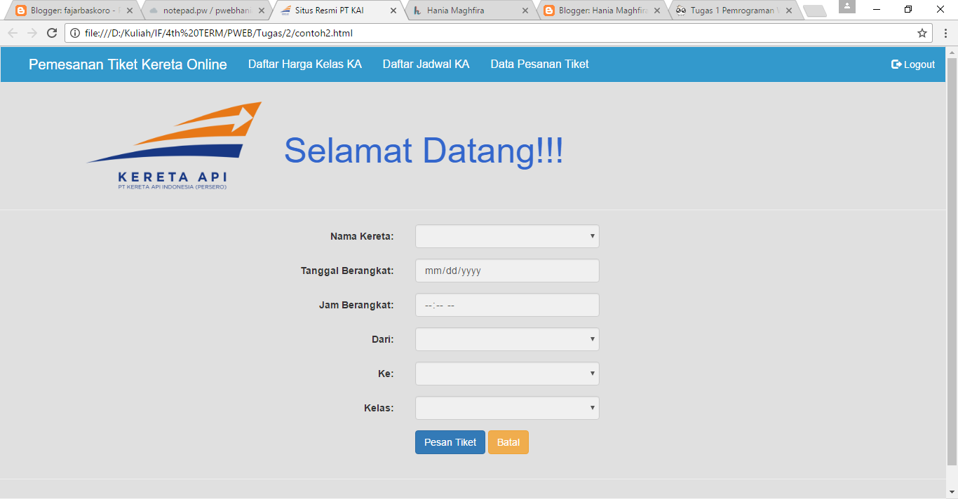Click the Jam Berangkat time field
The width and height of the screenshot is (958, 499).
(x=507, y=305)
